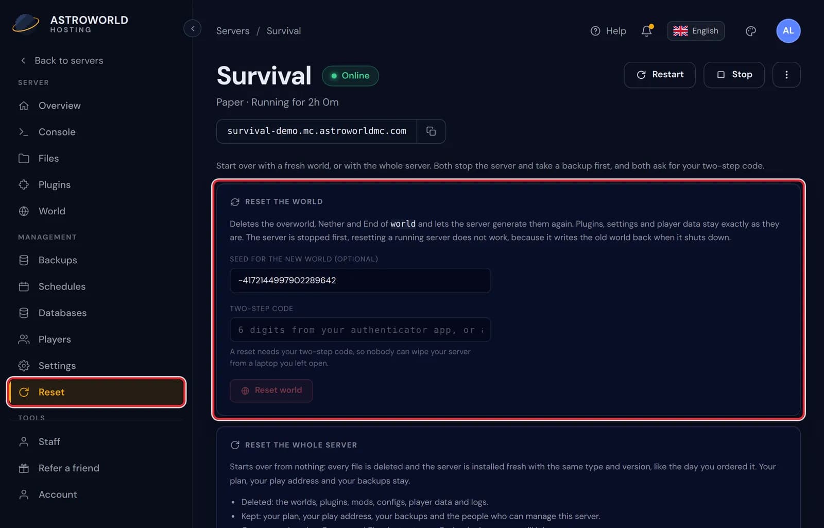This screenshot has height=528, width=824.
Task: Open the theme palette icon
Action: tap(751, 31)
